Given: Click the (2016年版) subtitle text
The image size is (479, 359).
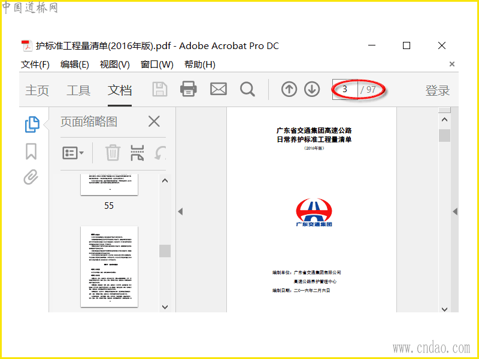Looking at the screenshot, I should point(314,148).
